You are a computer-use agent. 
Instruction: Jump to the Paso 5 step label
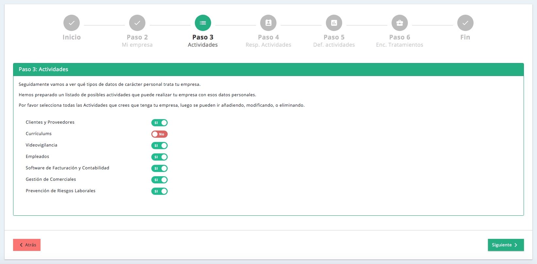(x=334, y=37)
